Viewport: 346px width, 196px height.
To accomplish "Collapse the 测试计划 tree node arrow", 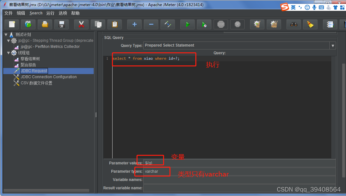I will tap(6, 34).
